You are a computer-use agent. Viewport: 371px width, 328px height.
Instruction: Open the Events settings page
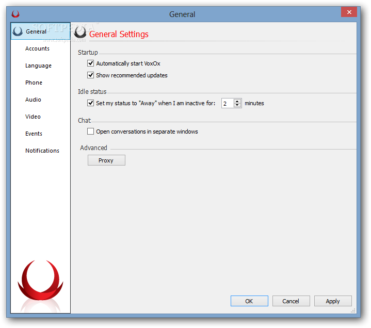(x=34, y=134)
